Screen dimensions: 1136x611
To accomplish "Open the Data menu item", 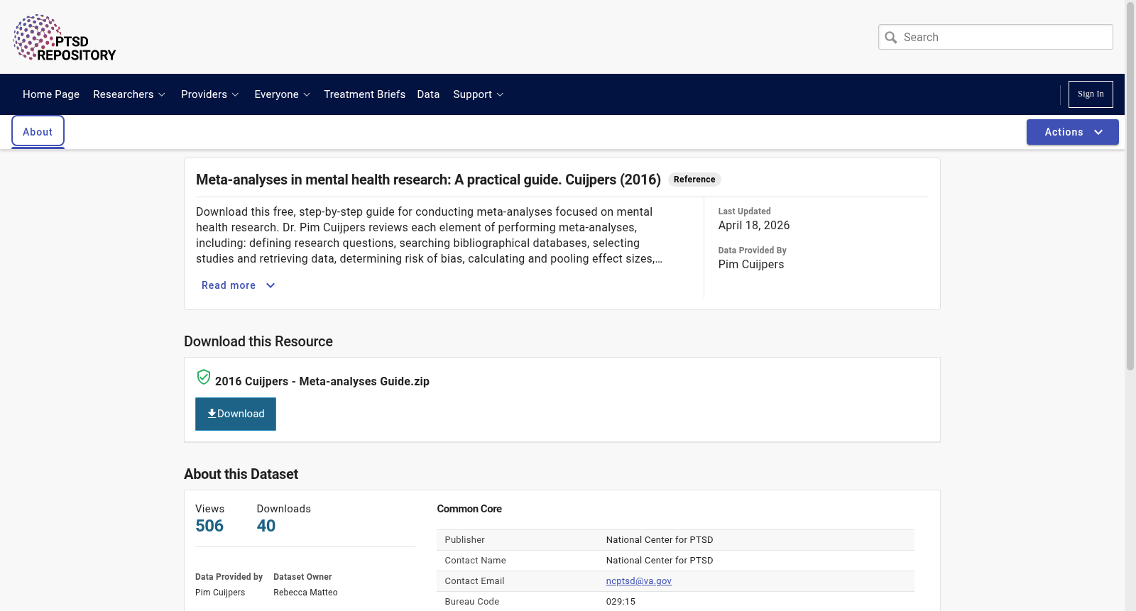I will point(428,94).
